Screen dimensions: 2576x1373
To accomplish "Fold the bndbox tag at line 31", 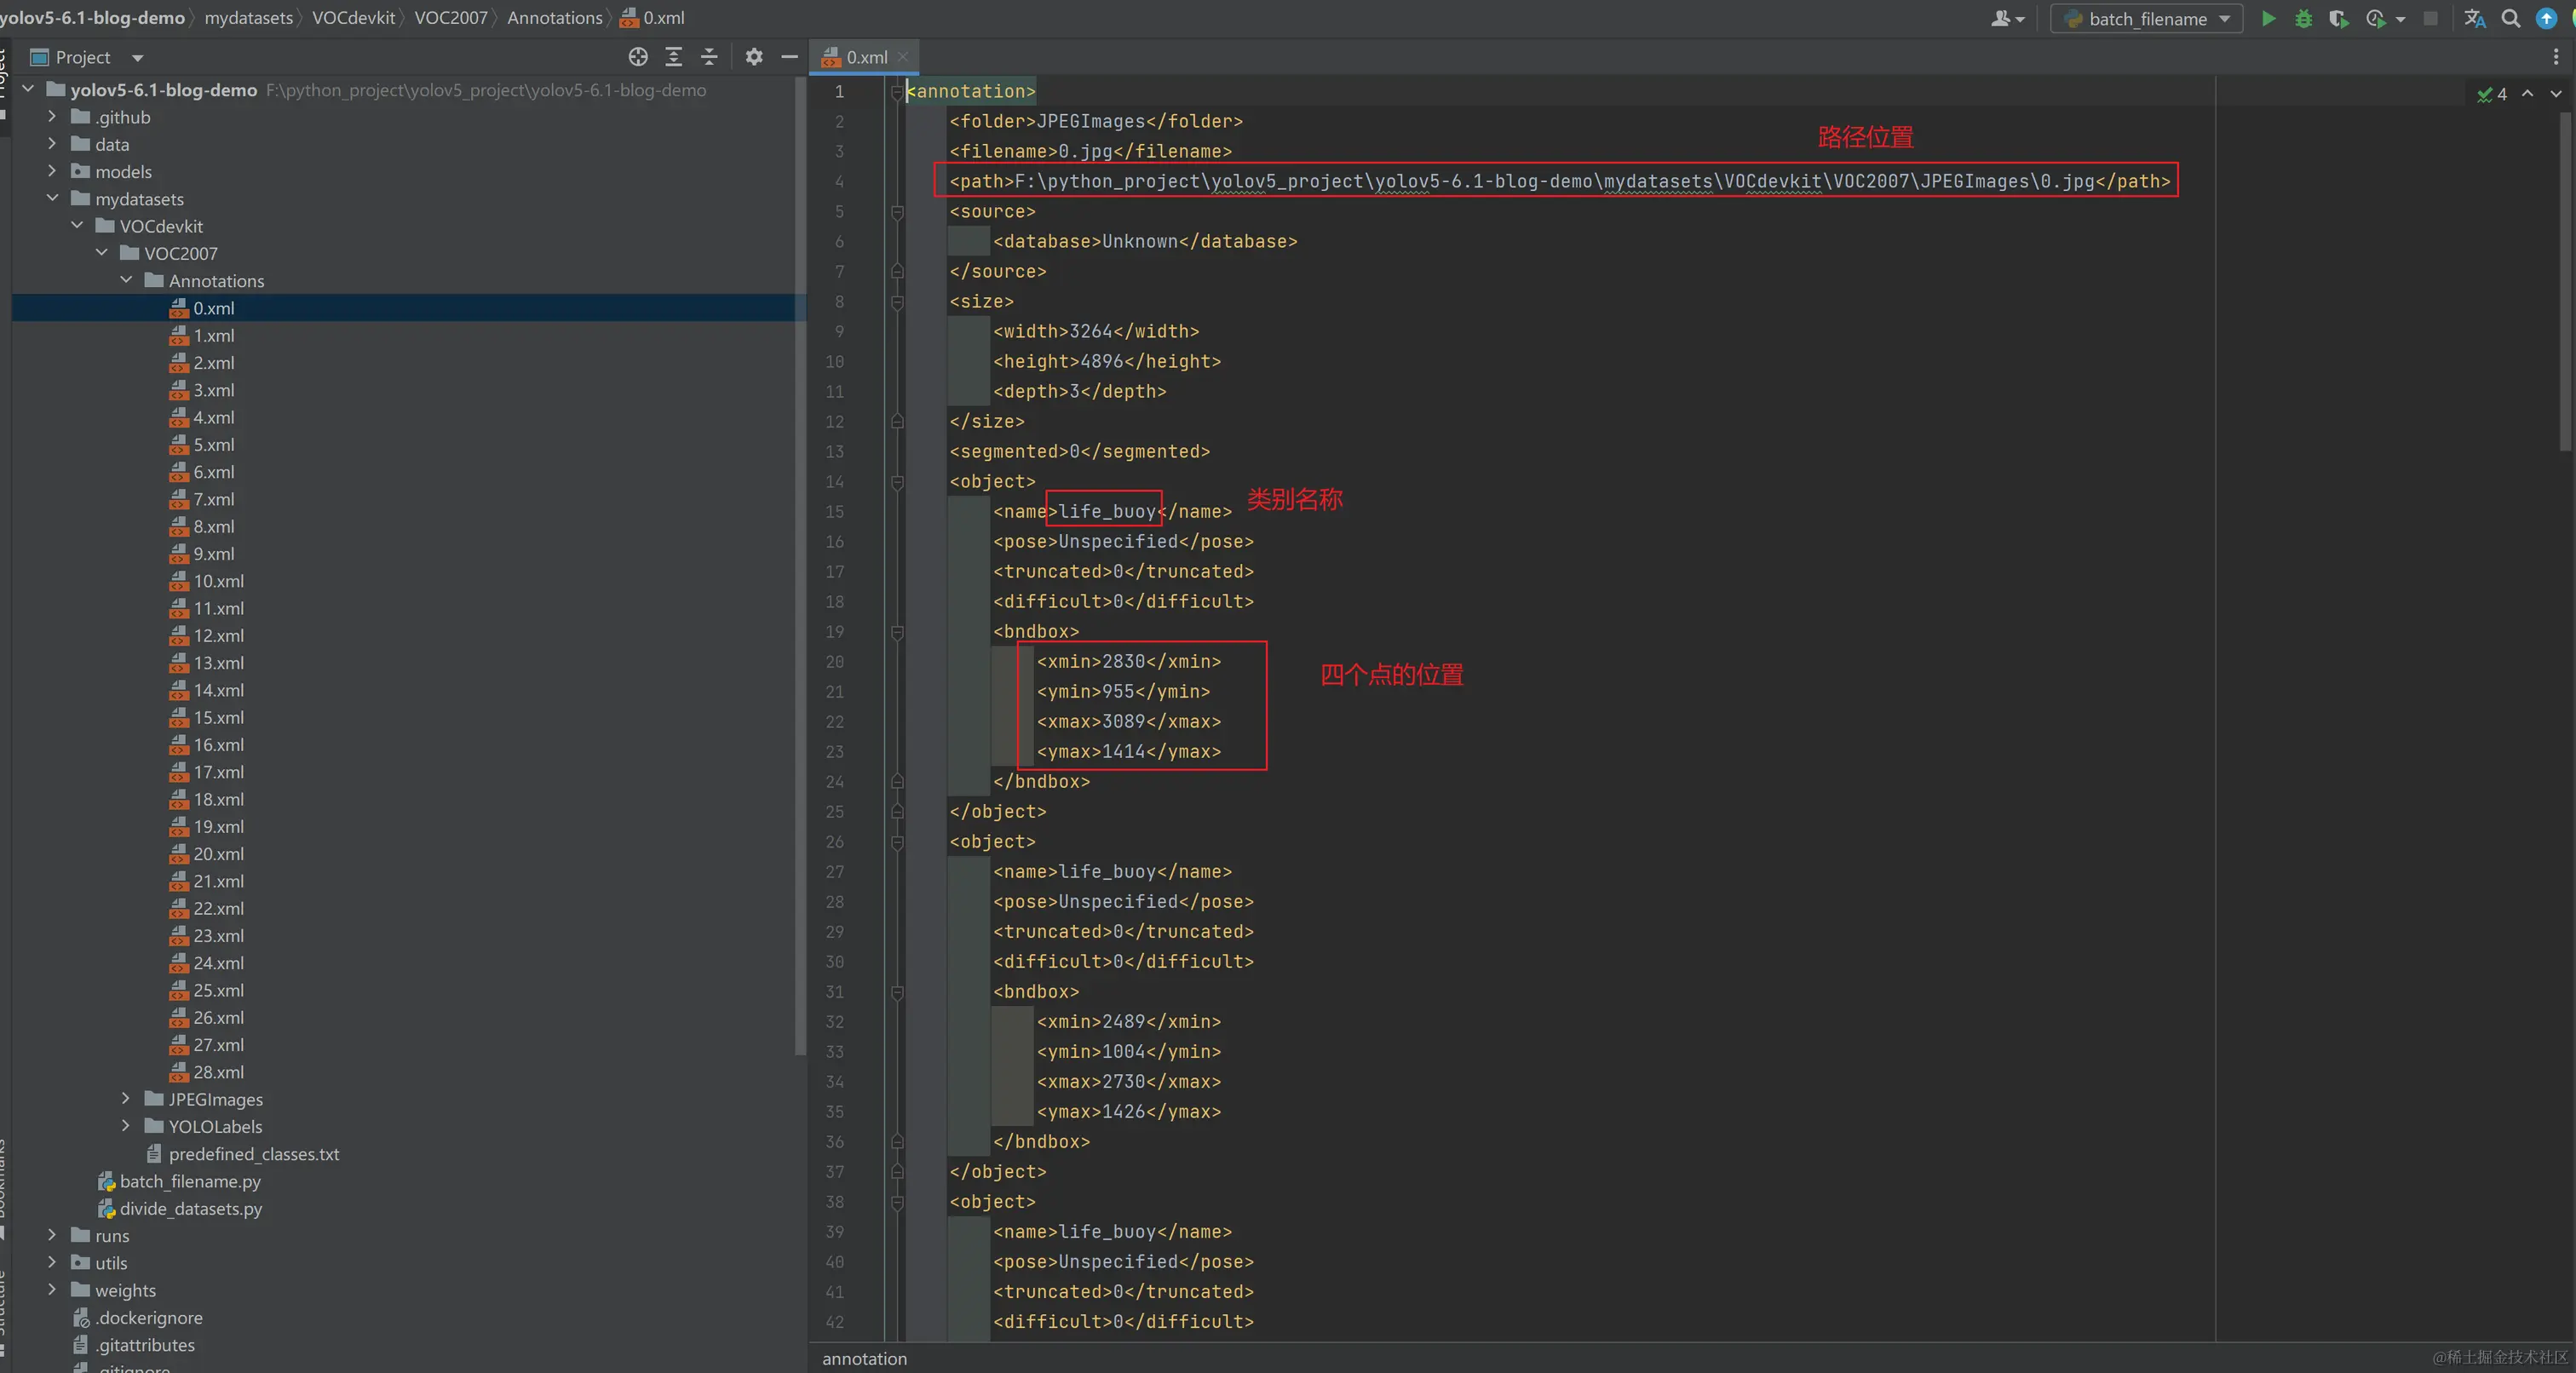I will click(897, 992).
